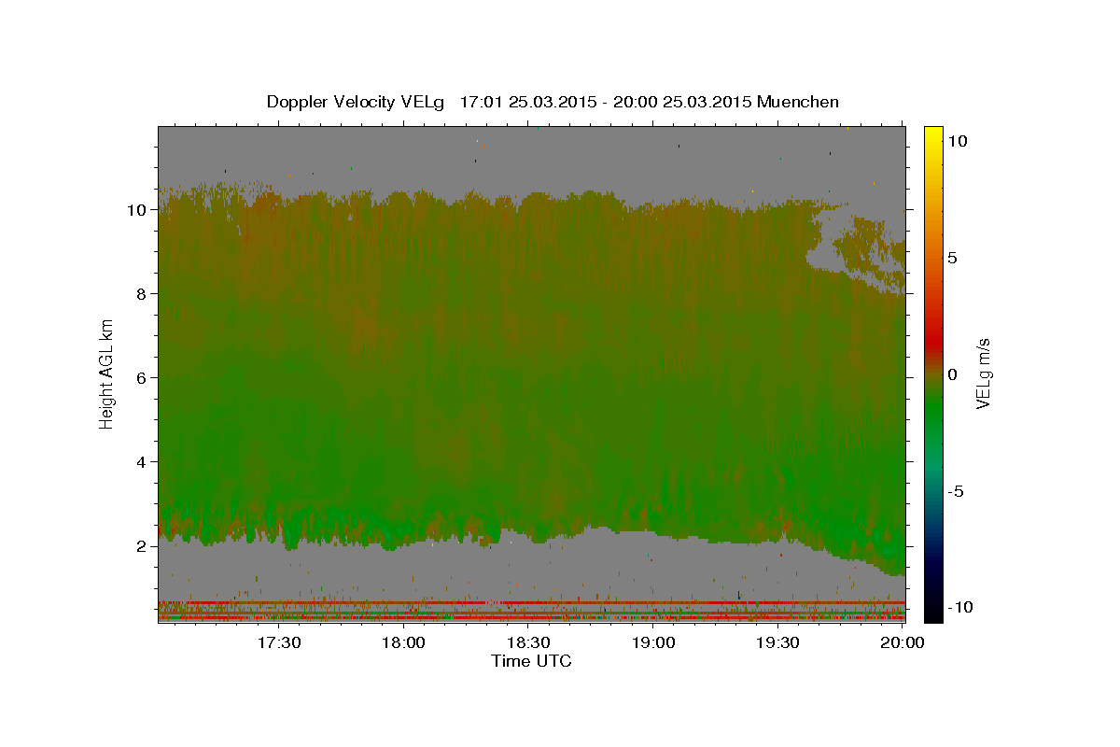Click the gray cloud gap near 19:45 at 9 km
Screen dimensions: 1120x747
pos(824,249)
